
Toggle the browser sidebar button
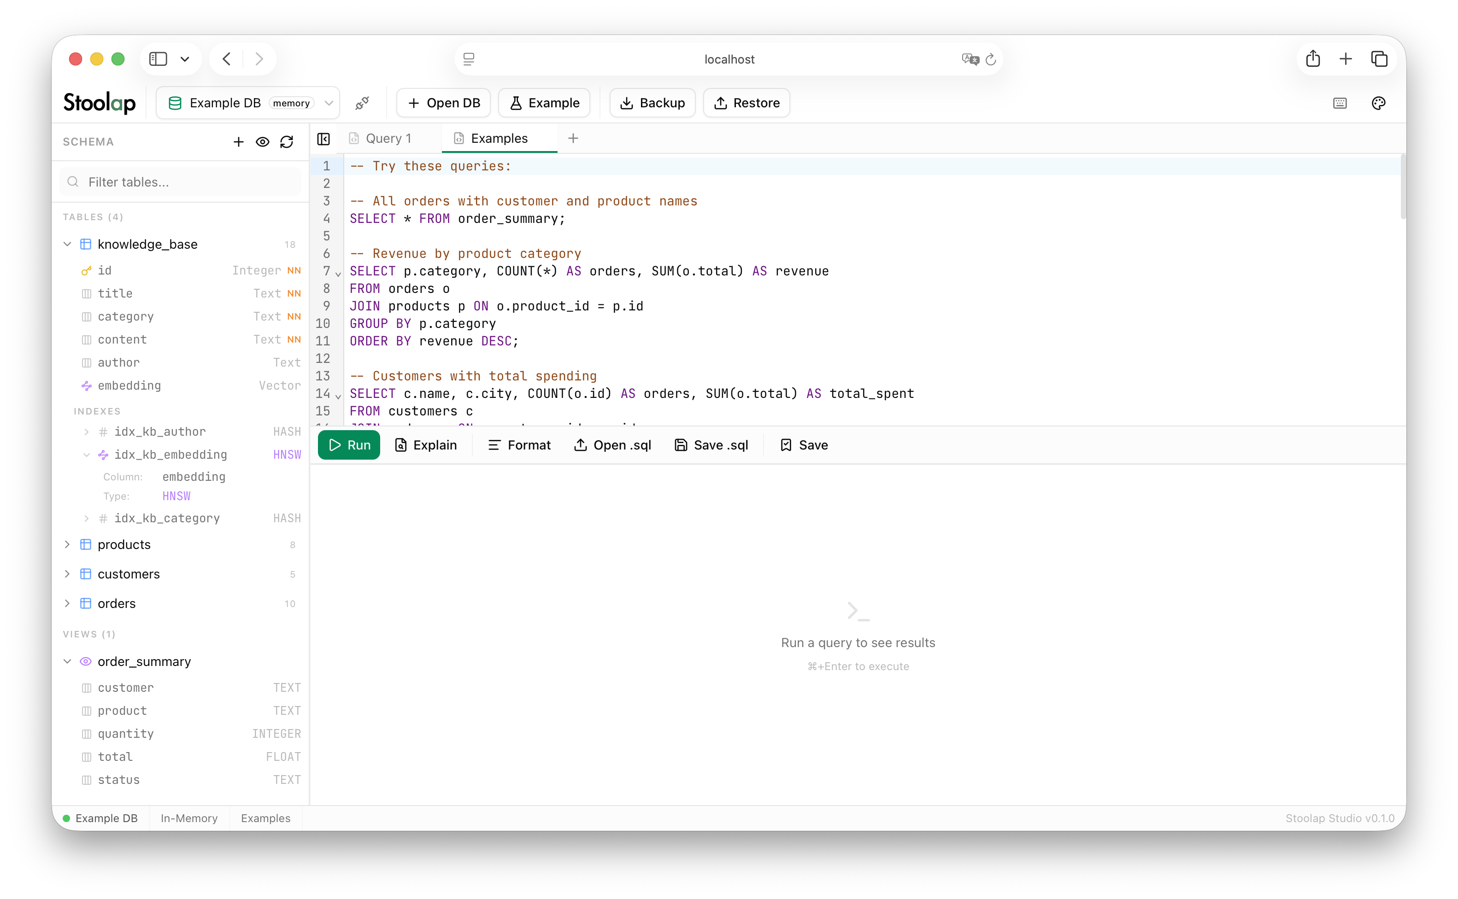tap(158, 59)
